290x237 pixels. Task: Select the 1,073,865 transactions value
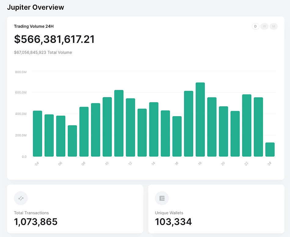pos(36,222)
